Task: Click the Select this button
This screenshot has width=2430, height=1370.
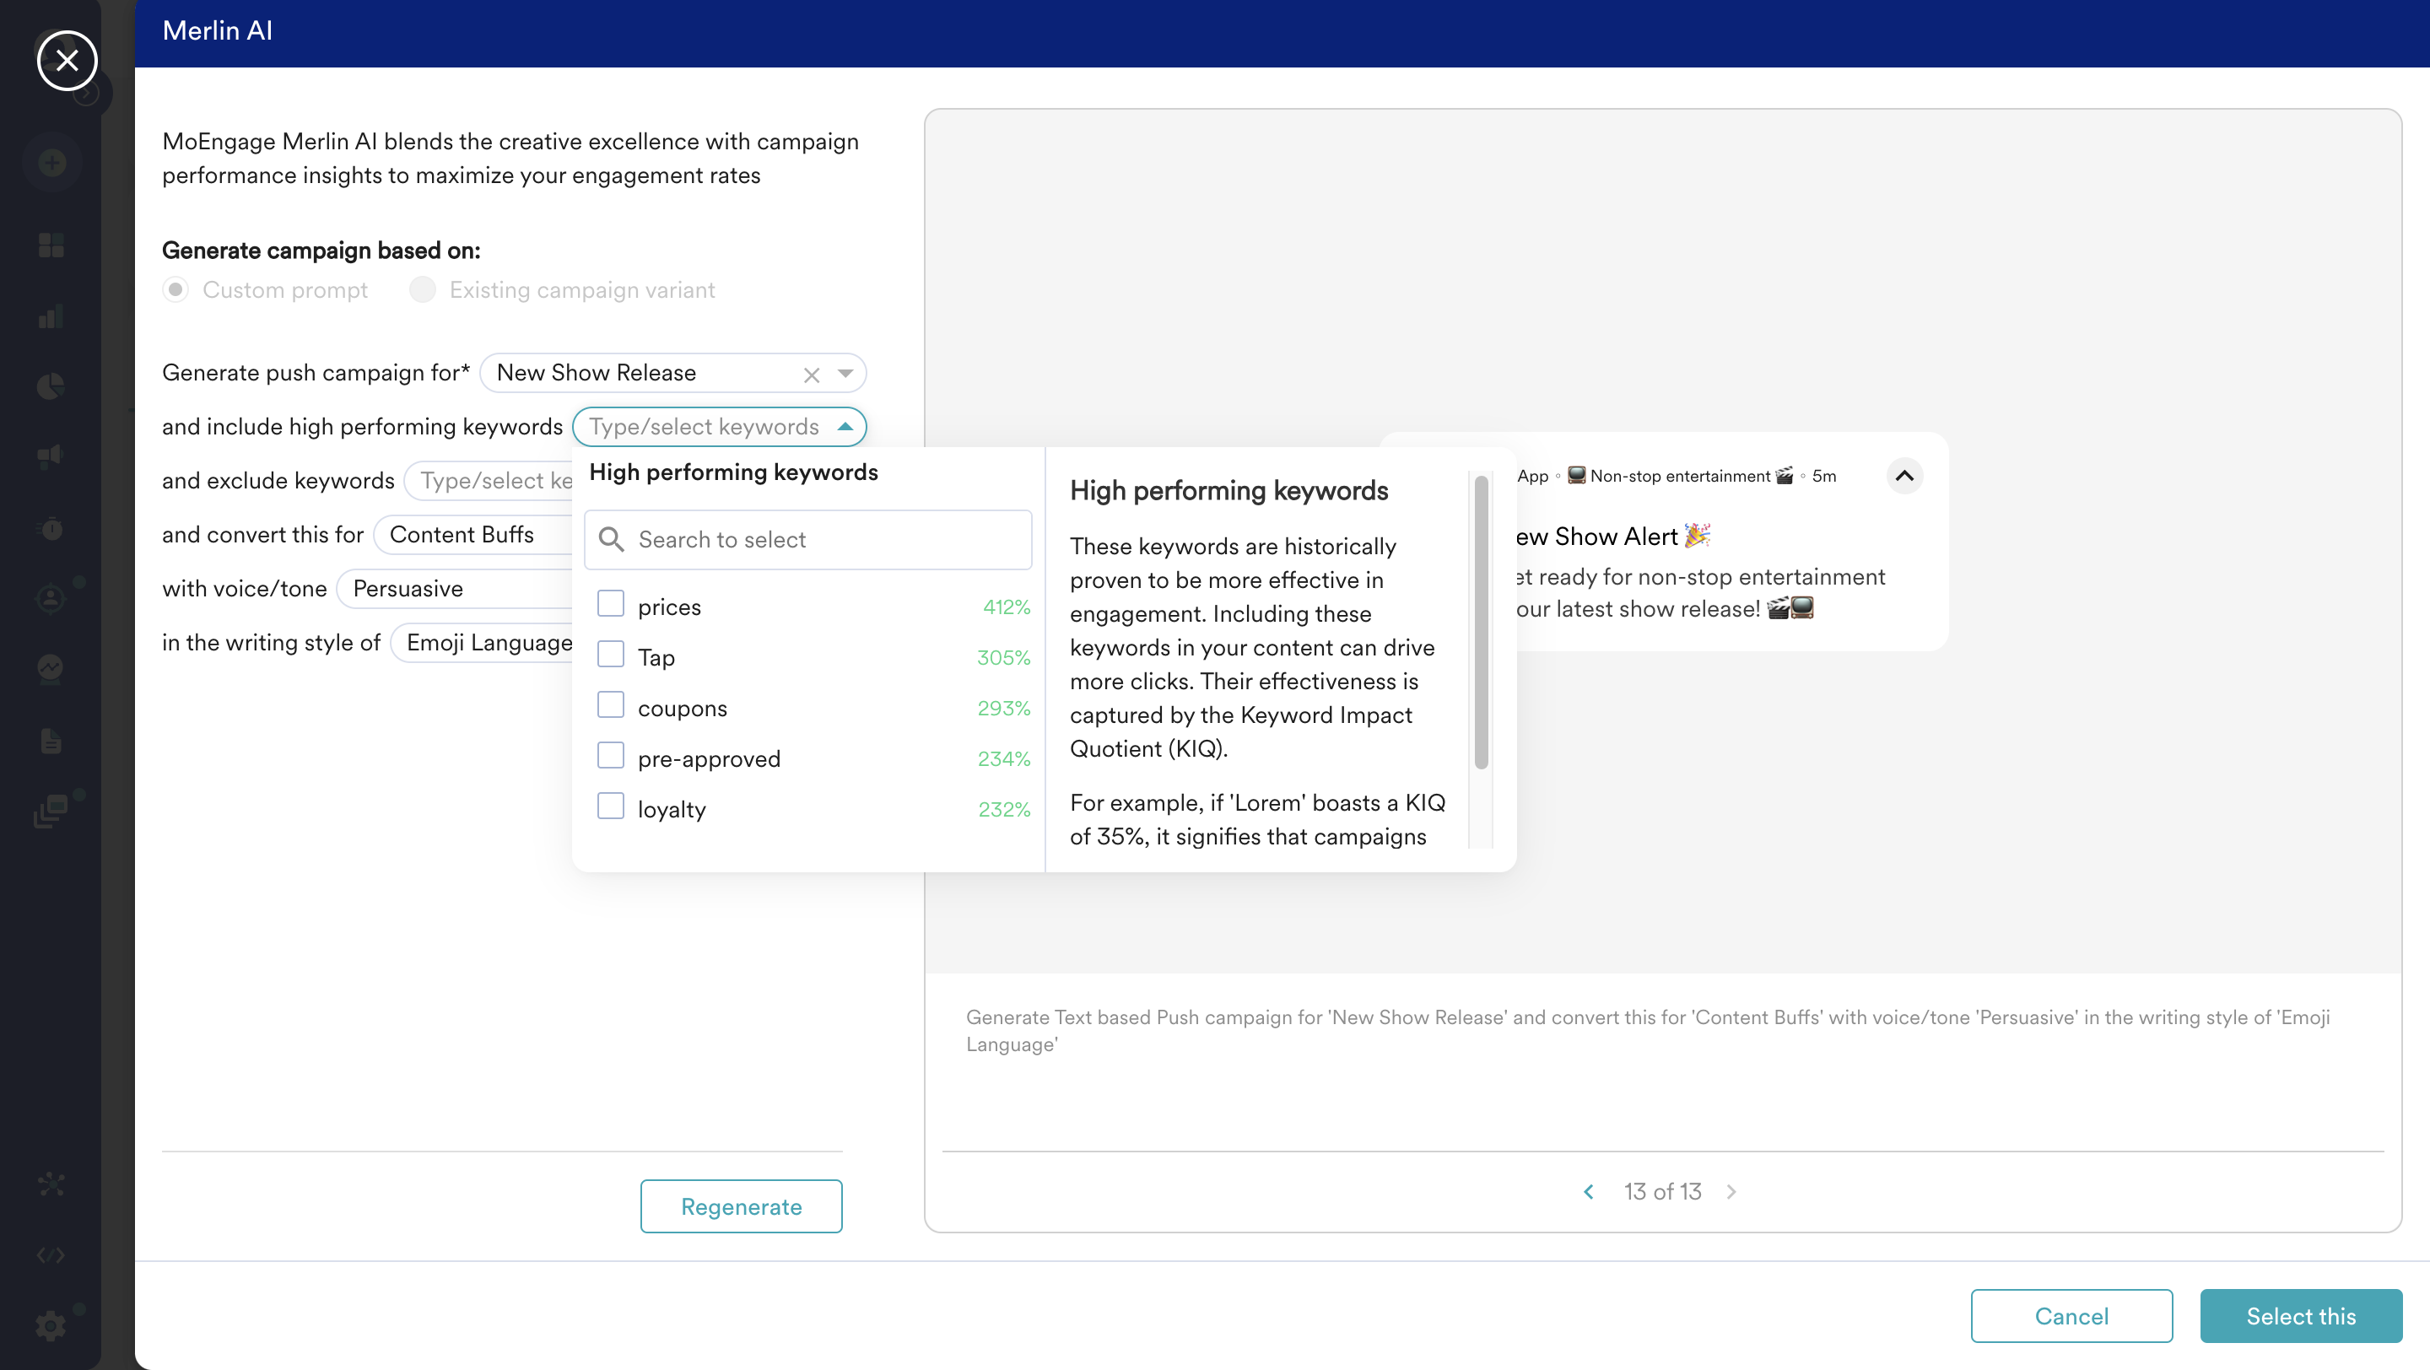Action: 2301,1315
